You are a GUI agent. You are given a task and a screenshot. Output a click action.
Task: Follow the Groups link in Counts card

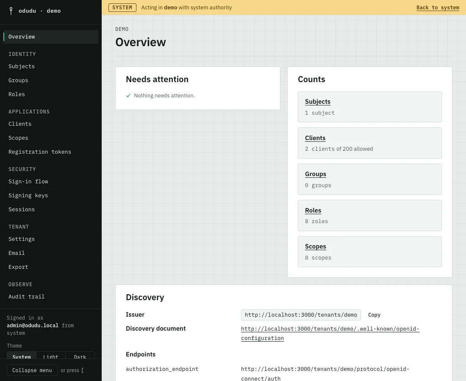click(x=316, y=174)
